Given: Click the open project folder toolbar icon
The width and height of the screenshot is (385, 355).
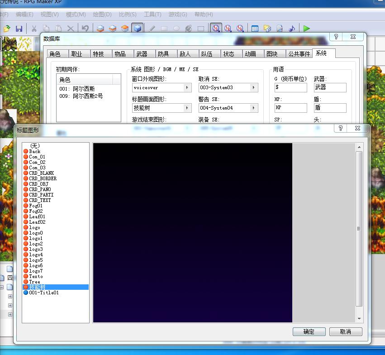Looking at the screenshot, I should pyautogui.click(x=7, y=29).
